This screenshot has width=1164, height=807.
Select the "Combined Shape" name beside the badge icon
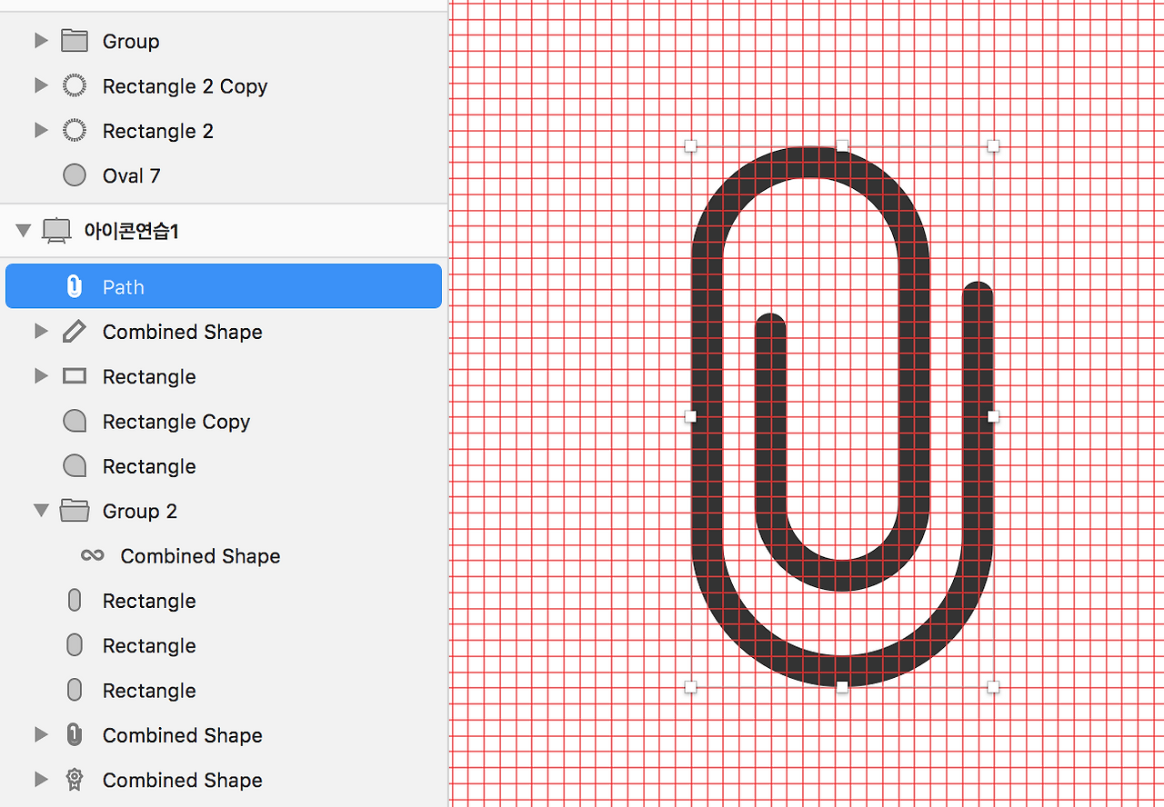[x=183, y=780]
